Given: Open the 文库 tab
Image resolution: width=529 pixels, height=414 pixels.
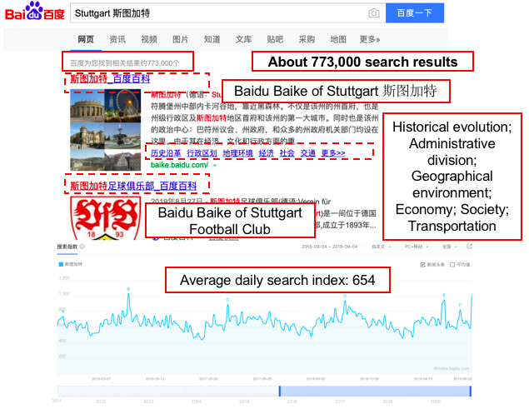Looking at the screenshot, I should (x=243, y=39).
